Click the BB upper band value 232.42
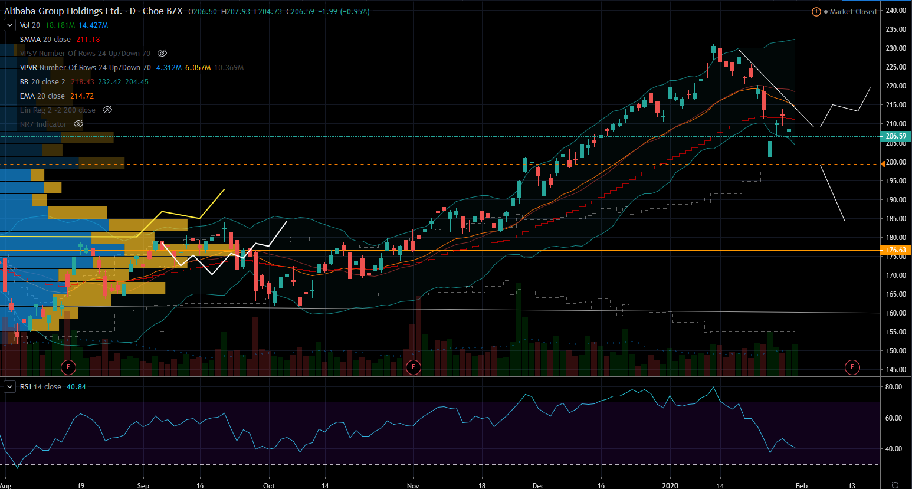The width and height of the screenshot is (912, 489). click(x=110, y=82)
